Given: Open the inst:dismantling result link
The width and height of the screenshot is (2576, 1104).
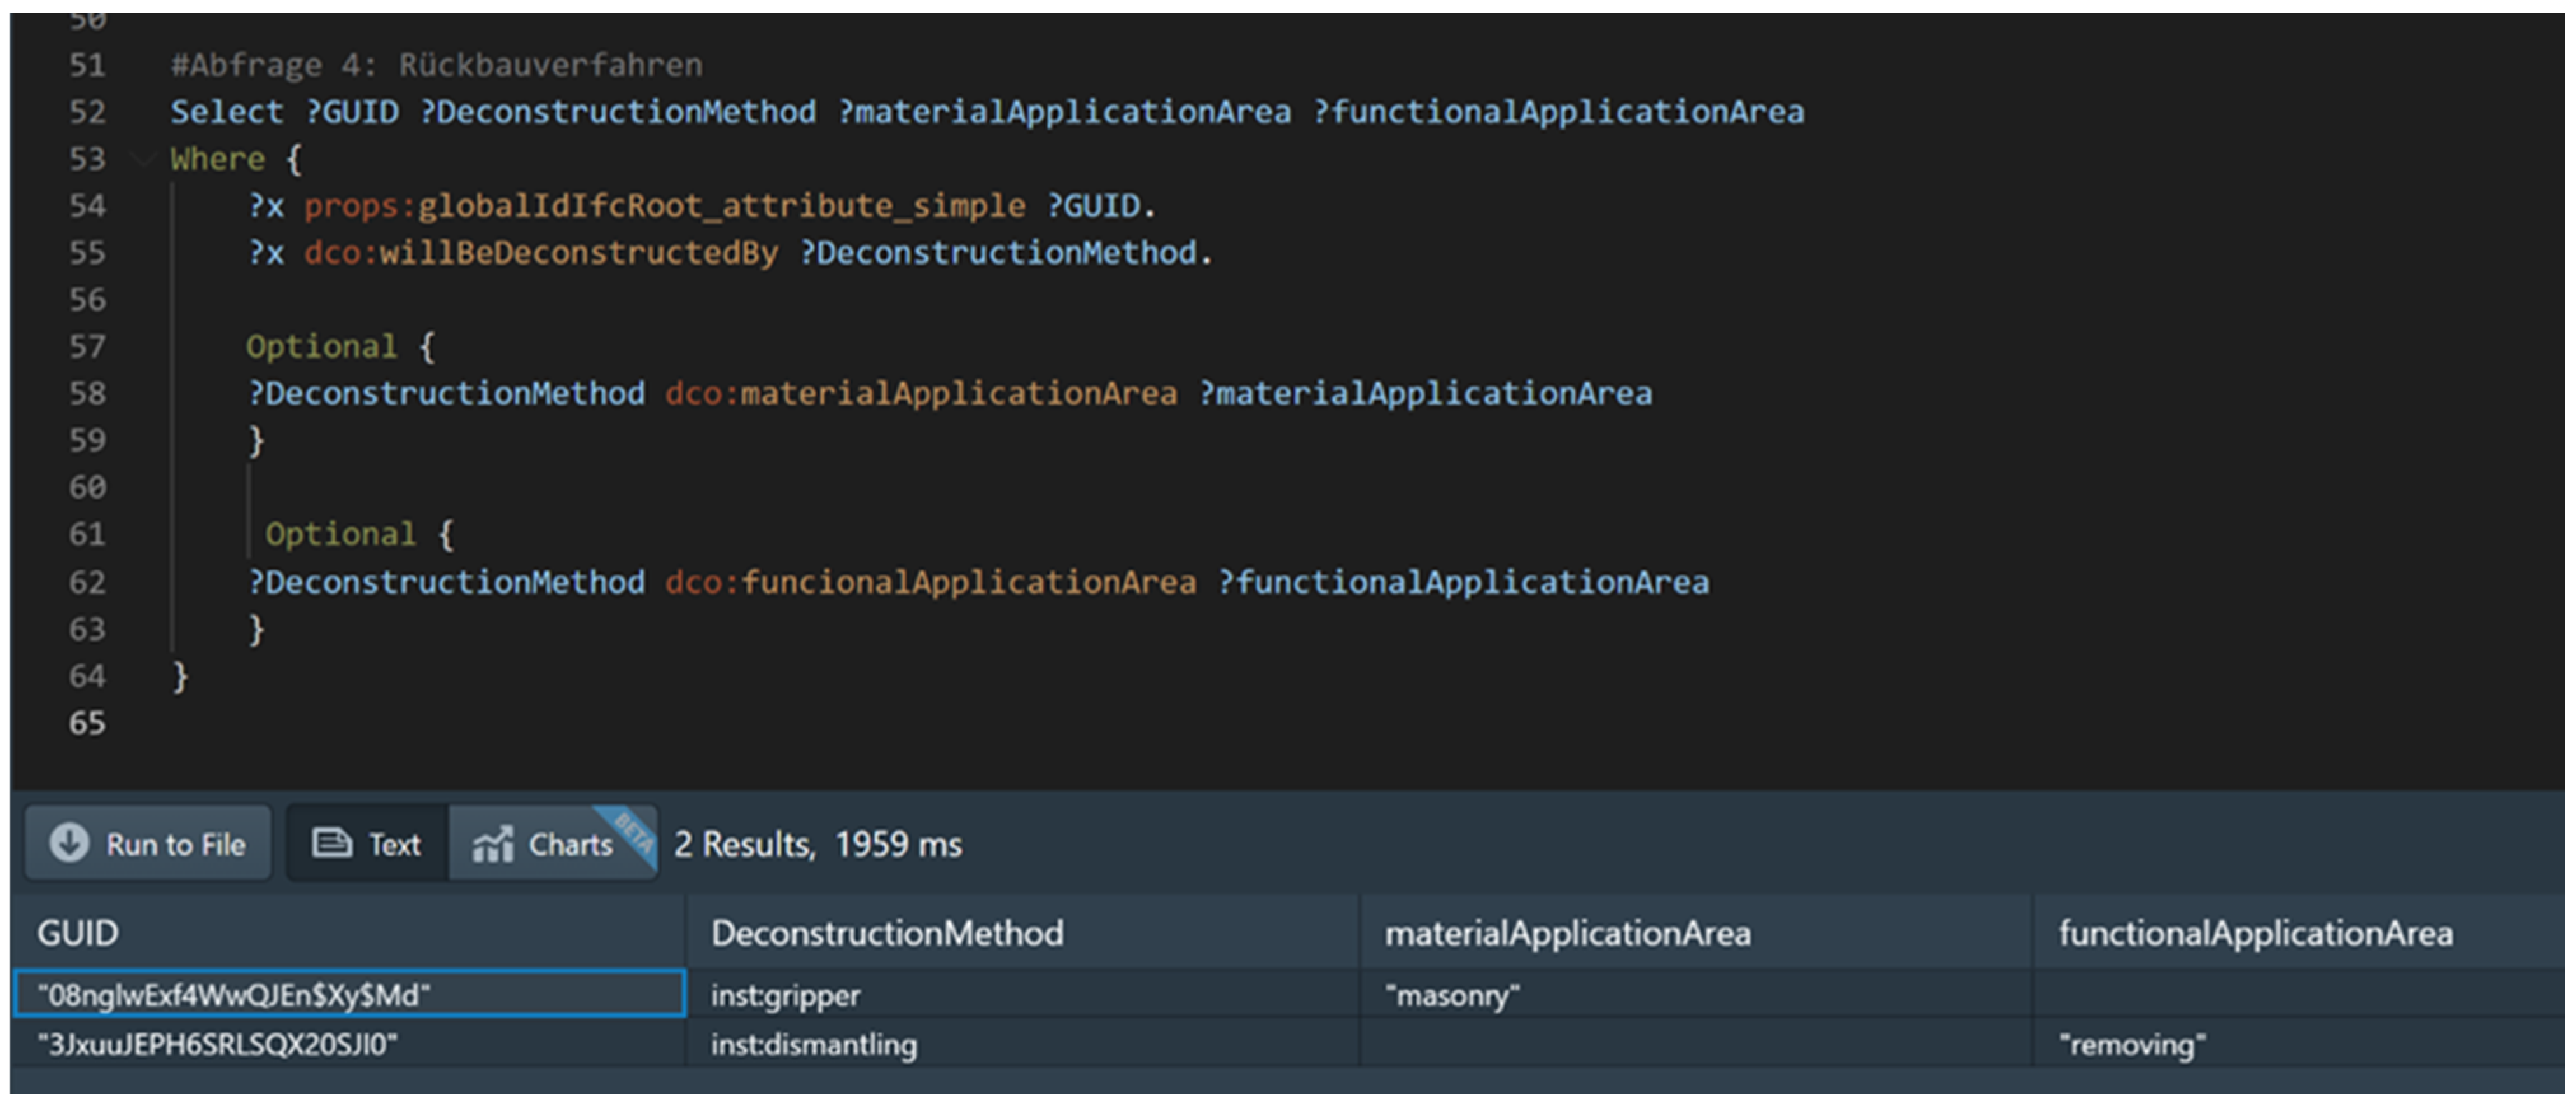Looking at the screenshot, I should (813, 1045).
